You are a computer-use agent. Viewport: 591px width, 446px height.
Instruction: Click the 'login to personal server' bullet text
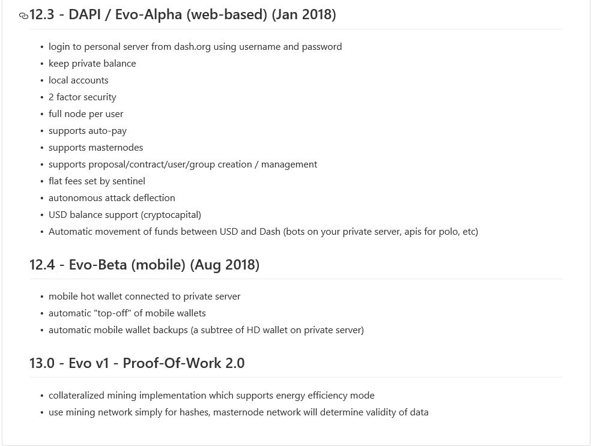(x=195, y=47)
